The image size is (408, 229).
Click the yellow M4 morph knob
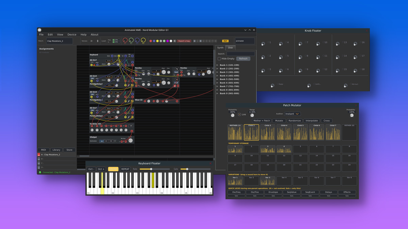(x=143, y=40)
